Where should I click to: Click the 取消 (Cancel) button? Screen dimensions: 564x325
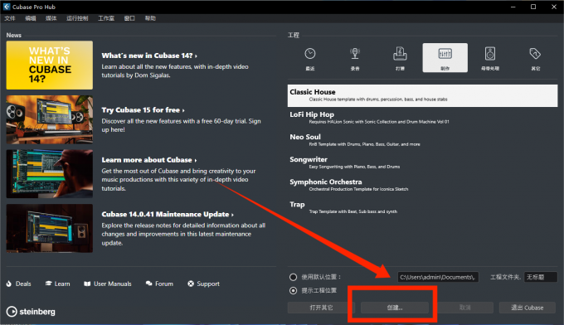pyautogui.click(x=464, y=308)
